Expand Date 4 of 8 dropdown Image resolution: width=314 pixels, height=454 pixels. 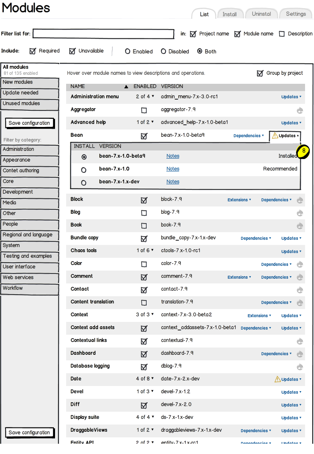click(x=145, y=379)
